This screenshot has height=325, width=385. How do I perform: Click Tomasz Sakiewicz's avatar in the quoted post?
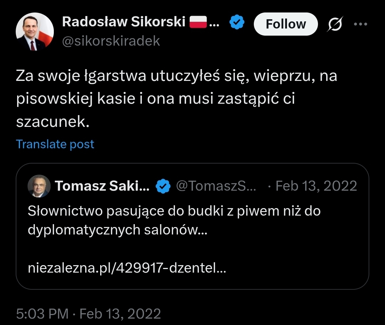point(39,186)
